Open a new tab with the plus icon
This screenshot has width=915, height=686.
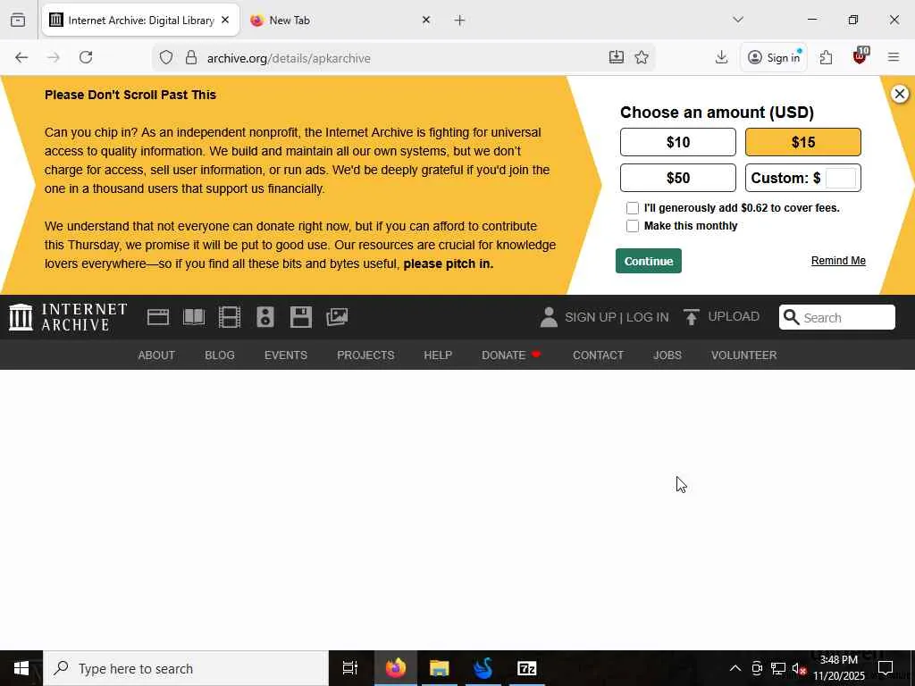(460, 21)
